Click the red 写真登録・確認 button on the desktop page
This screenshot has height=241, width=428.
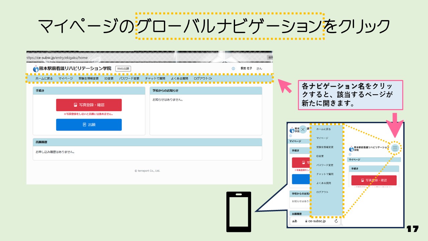[x=89, y=105]
